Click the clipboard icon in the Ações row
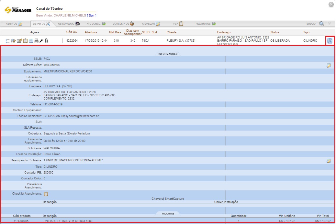336x224 pixels. click(25, 41)
